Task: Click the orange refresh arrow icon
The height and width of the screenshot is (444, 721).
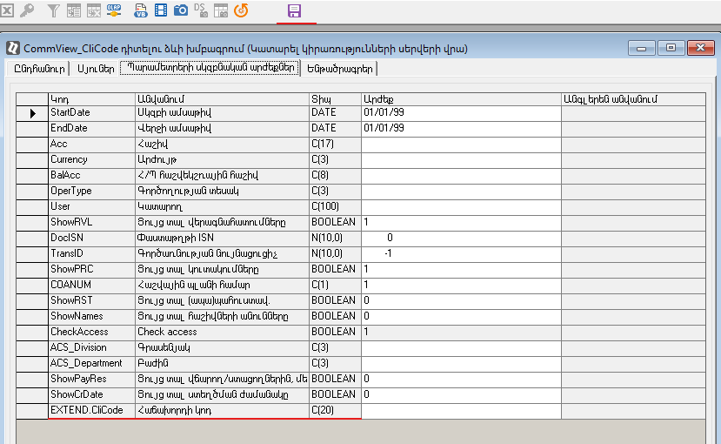Action: (x=241, y=10)
